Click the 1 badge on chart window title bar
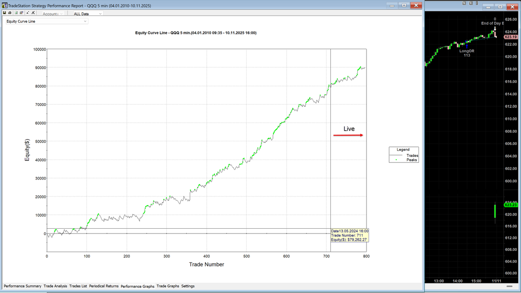This screenshot has width=521, height=293. (x=471, y=3)
